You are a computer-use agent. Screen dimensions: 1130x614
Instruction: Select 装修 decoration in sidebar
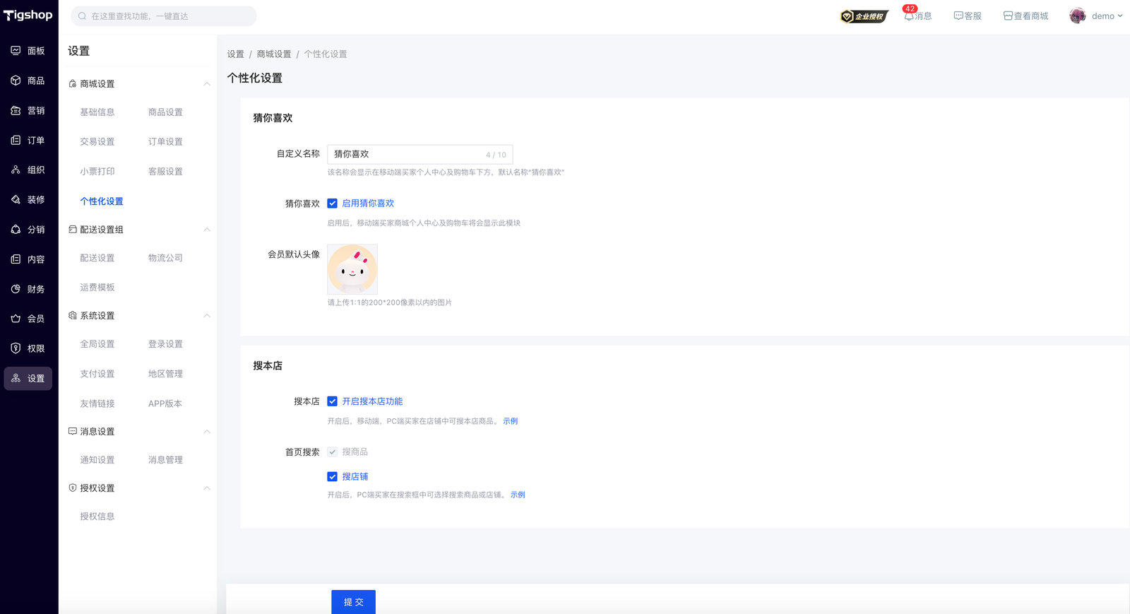click(x=28, y=200)
